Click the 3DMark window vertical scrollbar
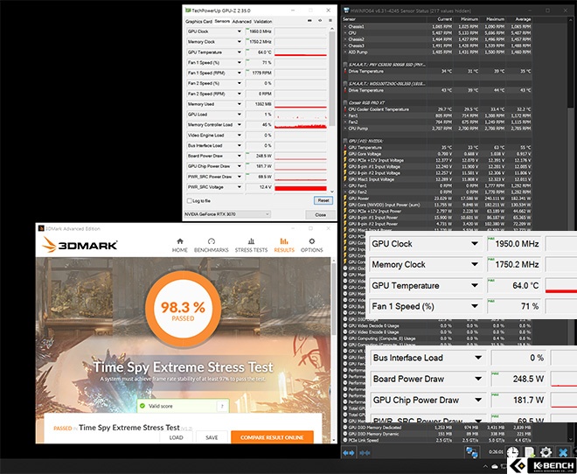577x474 pixels. tap(333, 298)
